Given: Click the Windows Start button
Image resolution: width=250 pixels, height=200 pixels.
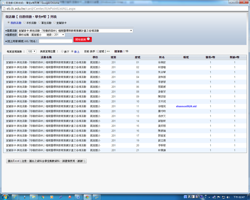Looking at the screenshot, I should [x=5, y=197].
